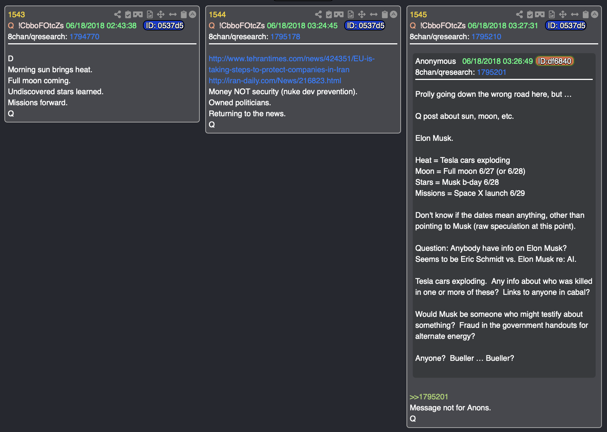This screenshot has width=607, height=432.
Task: Open anonymous post link 1795201
Action: pyautogui.click(x=492, y=72)
